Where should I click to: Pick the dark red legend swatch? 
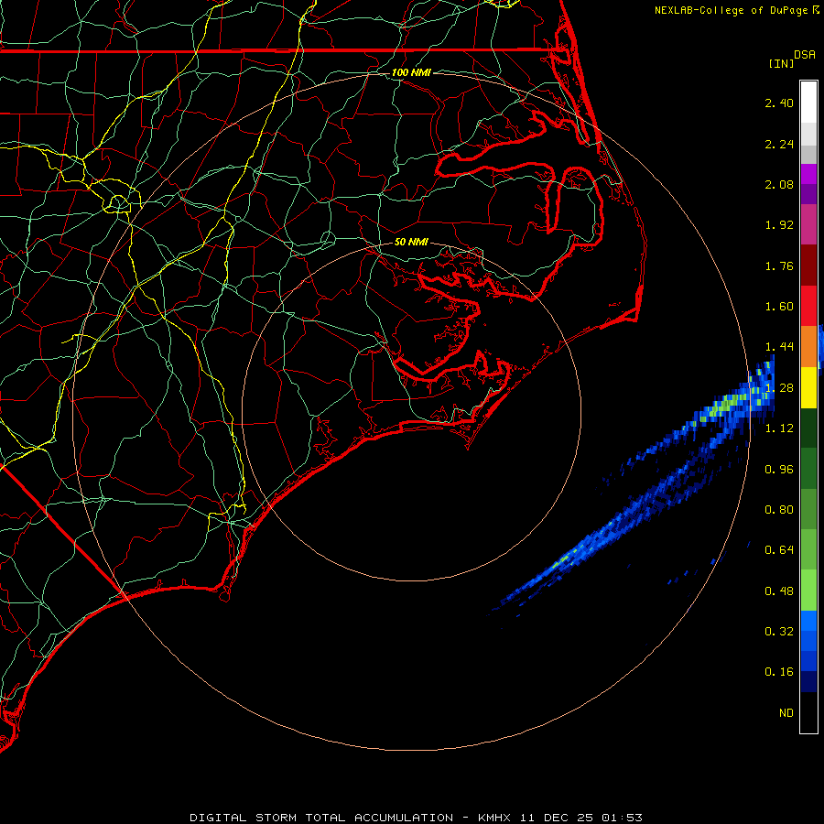[x=808, y=266]
